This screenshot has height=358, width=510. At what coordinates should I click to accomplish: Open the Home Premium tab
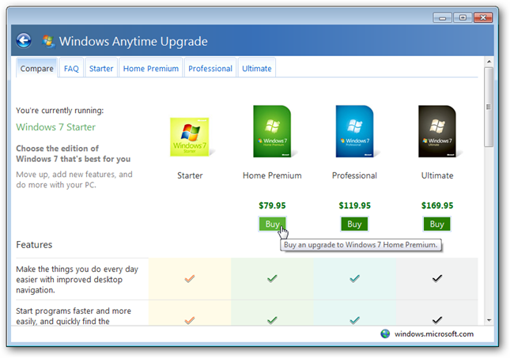pos(151,68)
